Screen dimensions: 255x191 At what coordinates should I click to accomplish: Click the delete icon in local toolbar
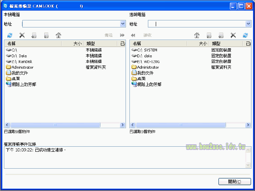click(x=22, y=35)
